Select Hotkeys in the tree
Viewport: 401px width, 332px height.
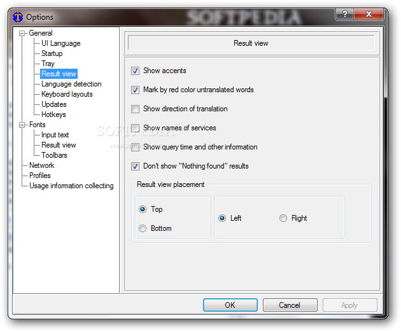[x=53, y=114]
